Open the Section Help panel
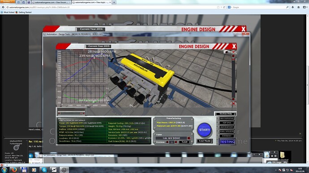 tap(225, 114)
